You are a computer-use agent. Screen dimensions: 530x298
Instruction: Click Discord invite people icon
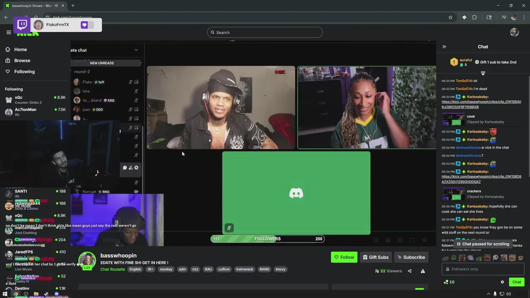tap(130, 168)
